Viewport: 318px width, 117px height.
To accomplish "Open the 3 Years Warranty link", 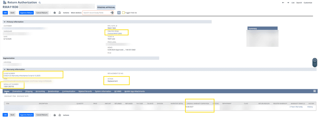I will coord(296,107).
